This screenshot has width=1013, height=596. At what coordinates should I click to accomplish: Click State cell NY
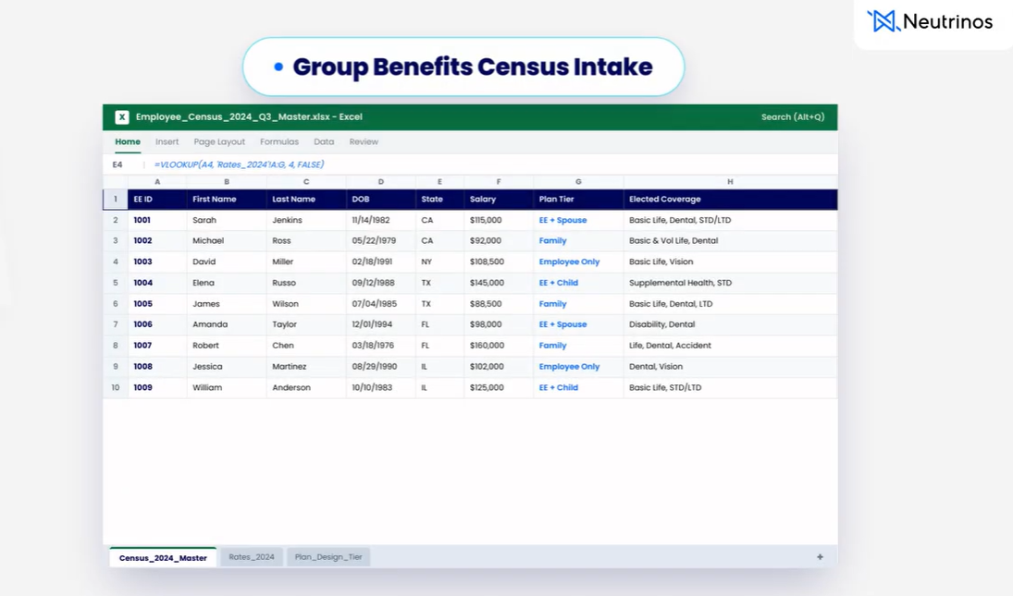coord(440,262)
